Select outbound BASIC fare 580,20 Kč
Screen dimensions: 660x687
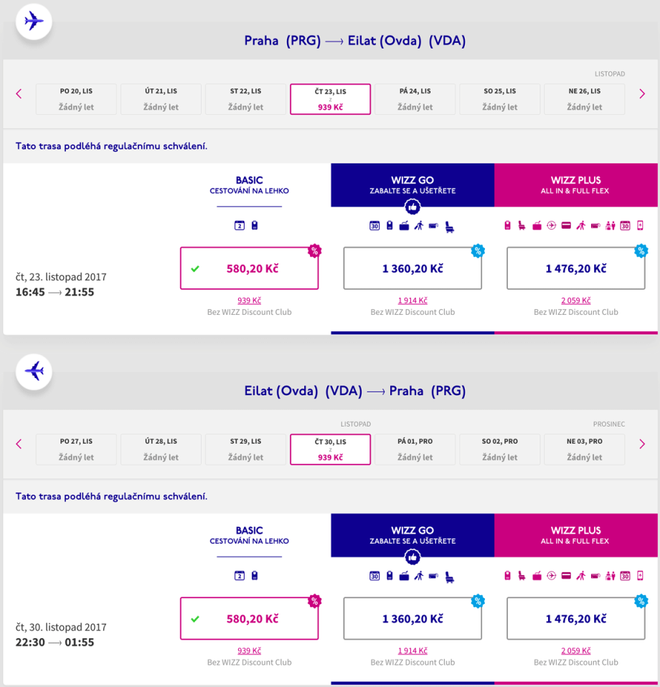(249, 269)
